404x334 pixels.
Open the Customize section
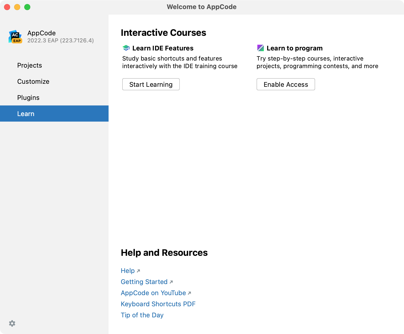coord(54,81)
